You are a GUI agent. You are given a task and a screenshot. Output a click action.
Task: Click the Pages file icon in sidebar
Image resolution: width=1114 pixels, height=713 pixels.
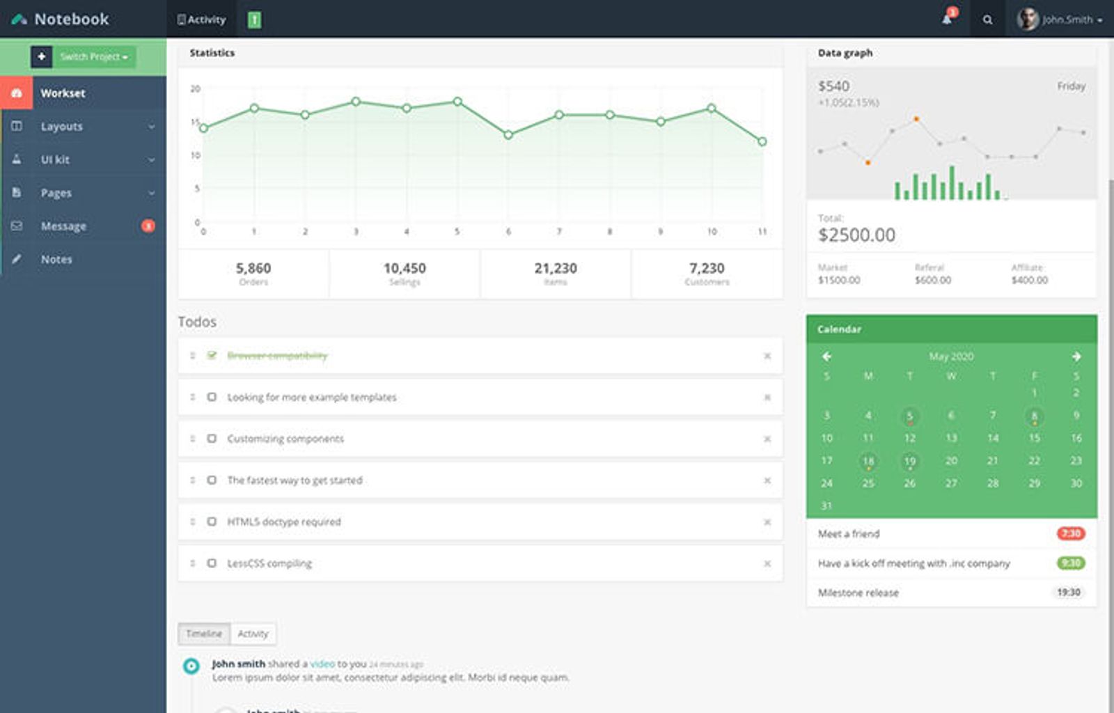click(x=17, y=192)
